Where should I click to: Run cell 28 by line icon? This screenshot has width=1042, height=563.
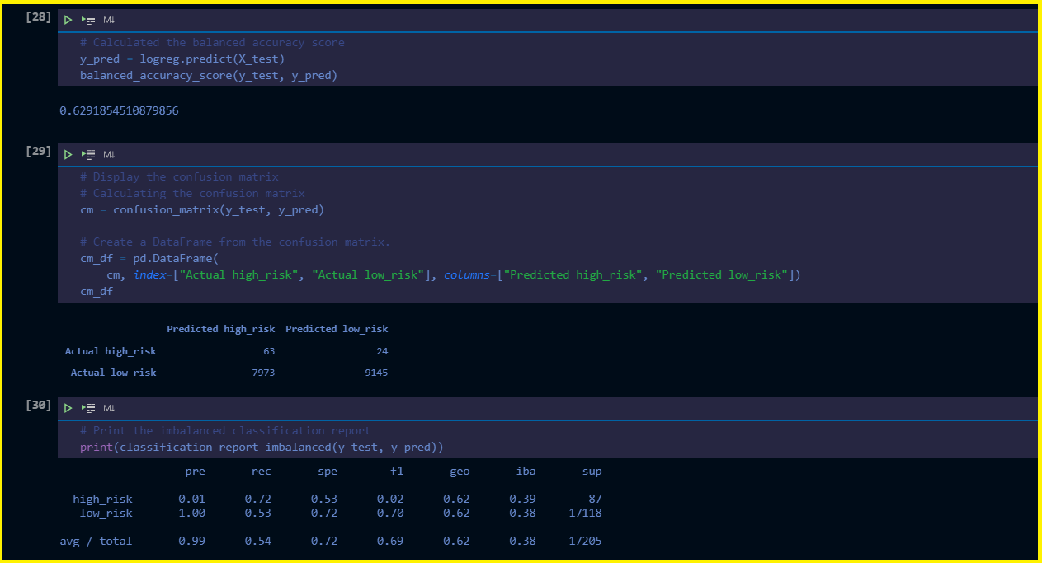coord(88,19)
